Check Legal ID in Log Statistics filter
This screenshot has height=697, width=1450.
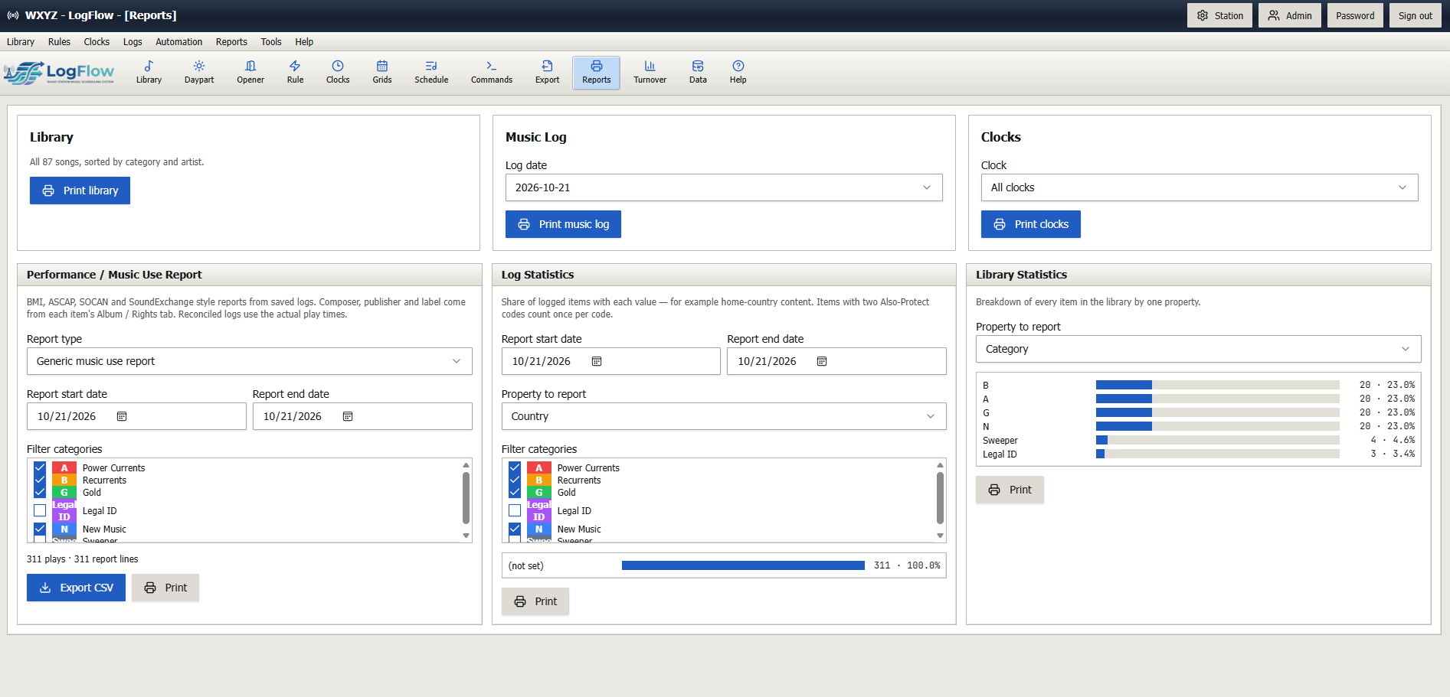pyautogui.click(x=515, y=510)
